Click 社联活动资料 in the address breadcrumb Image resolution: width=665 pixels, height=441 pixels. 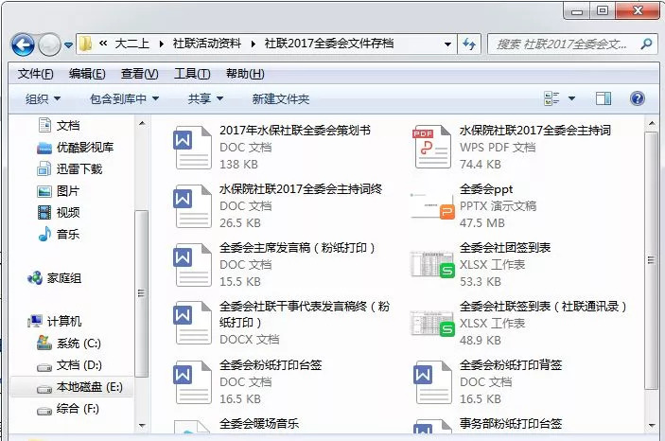(x=207, y=44)
